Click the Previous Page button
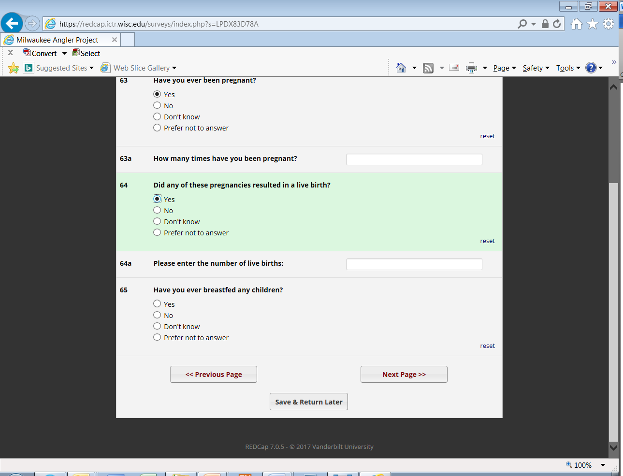Image resolution: width=623 pixels, height=476 pixels. click(214, 375)
